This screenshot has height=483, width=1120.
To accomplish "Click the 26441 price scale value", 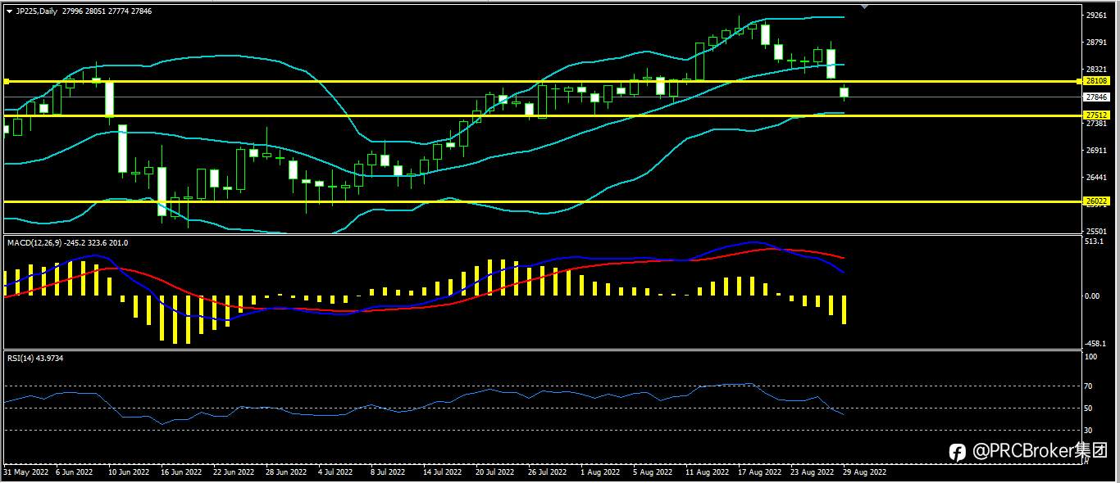I will 1096,178.
